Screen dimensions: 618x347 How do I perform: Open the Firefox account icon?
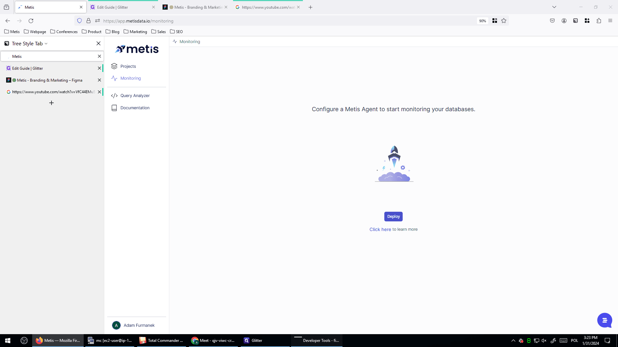(x=564, y=21)
